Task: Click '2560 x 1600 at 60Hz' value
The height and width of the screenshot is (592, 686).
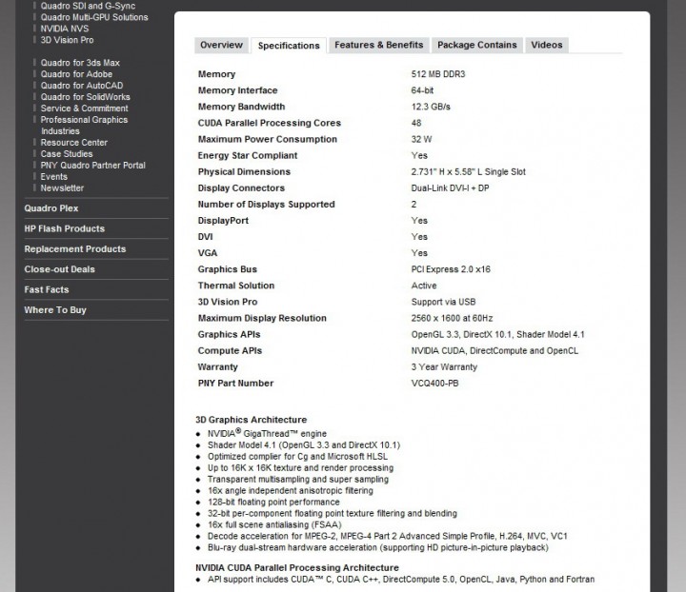Action: point(452,318)
